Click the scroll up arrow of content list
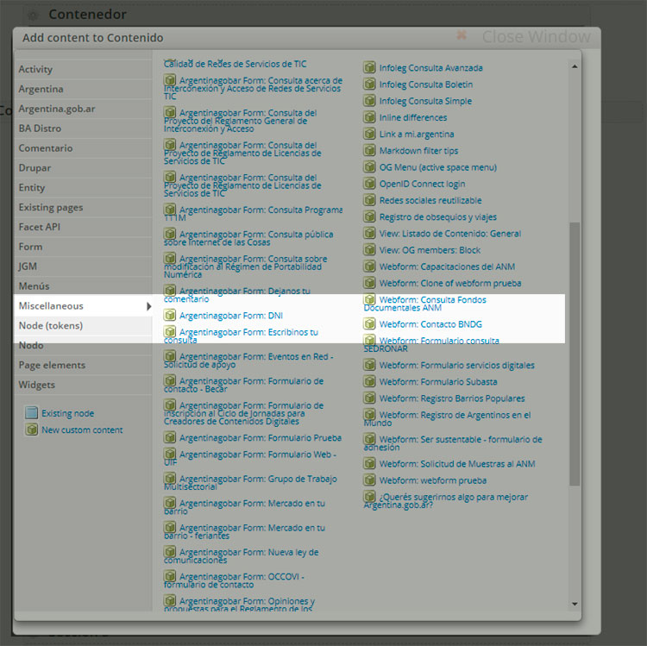The height and width of the screenshot is (646, 647). (x=575, y=65)
